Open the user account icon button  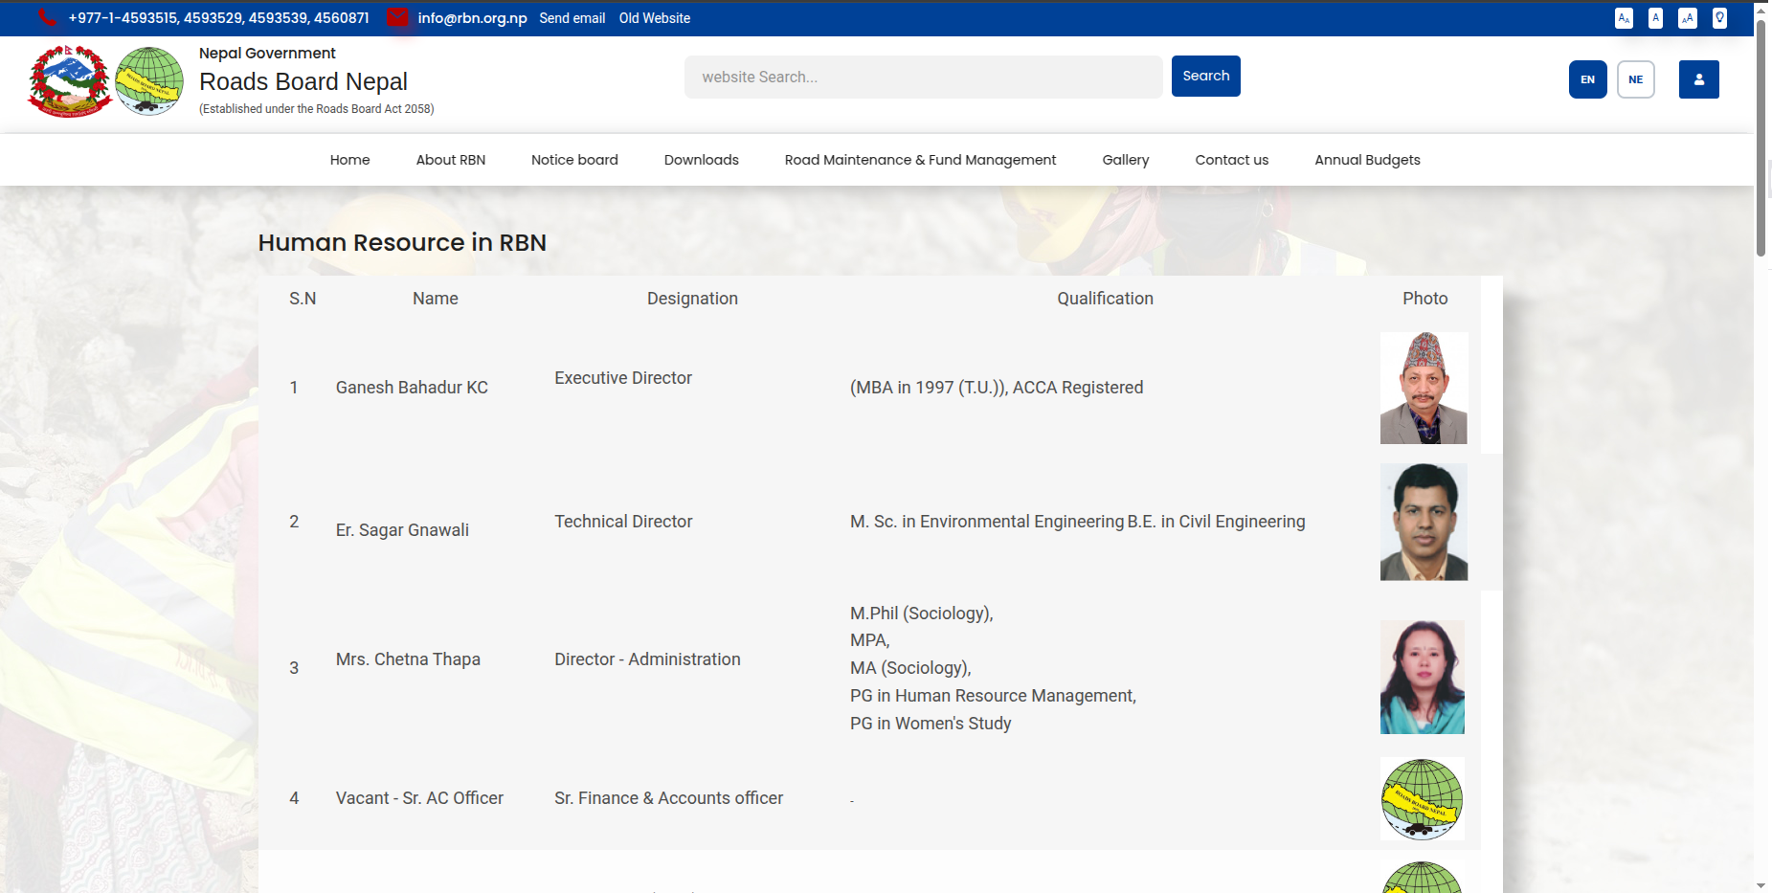(x=1698, y=79)
